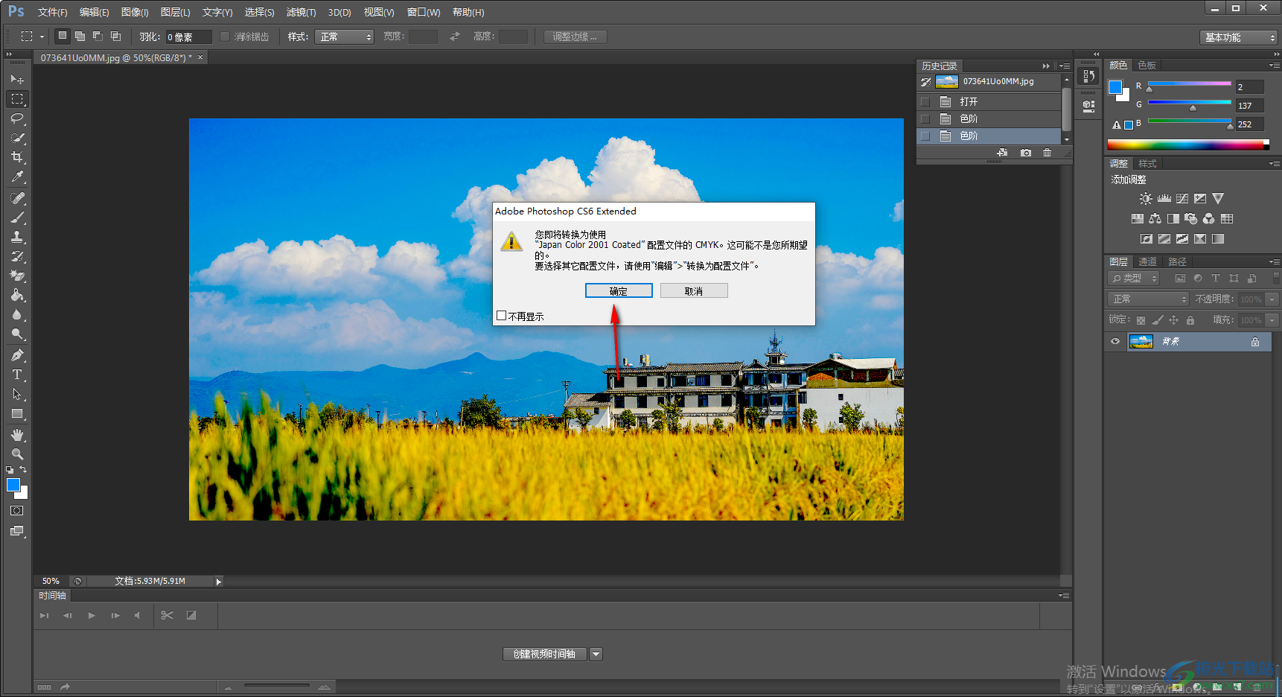The height and width of the screenshot is (697, 1282).
Task: Select the 打开 history state
Action: (988, 101)
